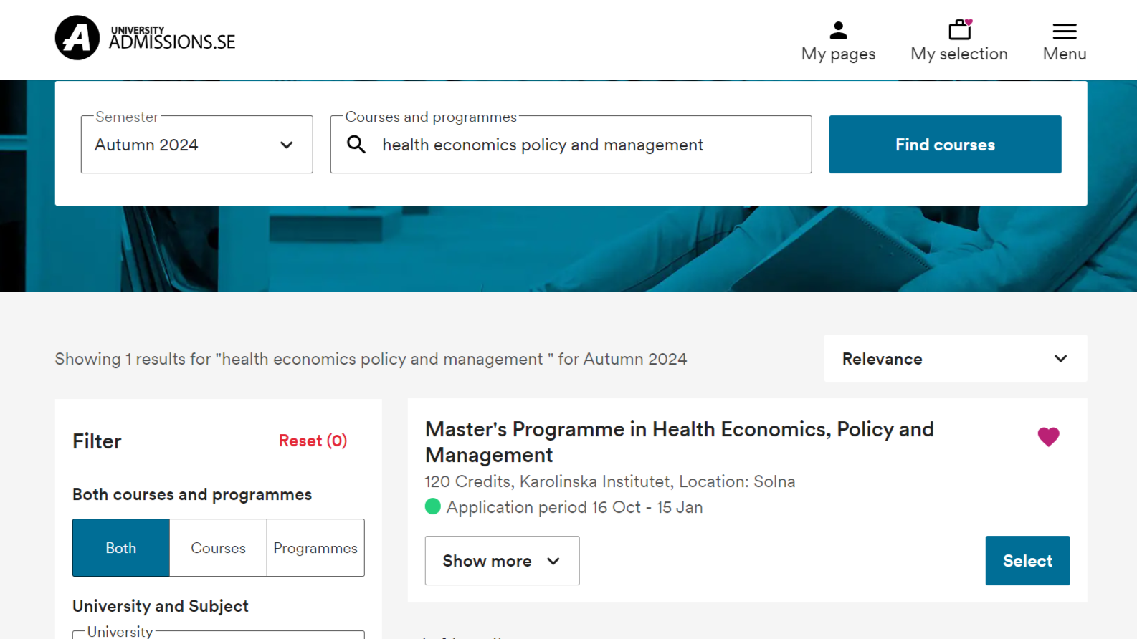This screenshot has height=639, width=1137.
Task: Open My pages person icon
Action: click(838, 30)
